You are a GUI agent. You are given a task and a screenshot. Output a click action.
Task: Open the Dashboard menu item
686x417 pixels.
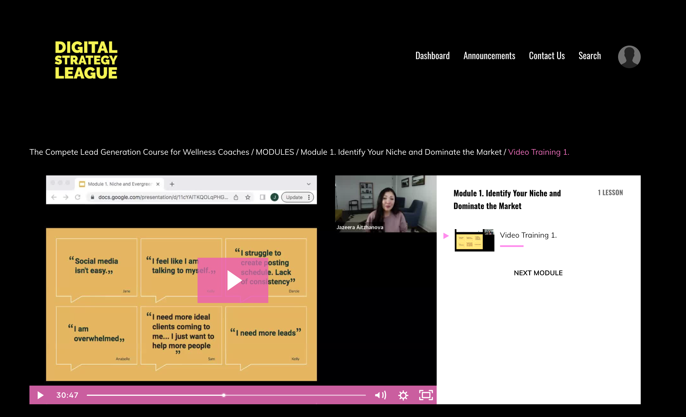pyautogui.click(x=432, y=56)
